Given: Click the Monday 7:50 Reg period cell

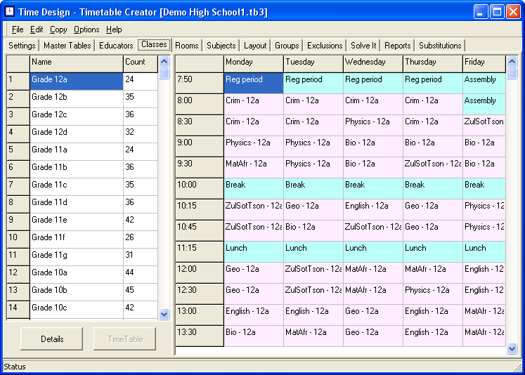Looking at the screenshot, I should 253,81.
